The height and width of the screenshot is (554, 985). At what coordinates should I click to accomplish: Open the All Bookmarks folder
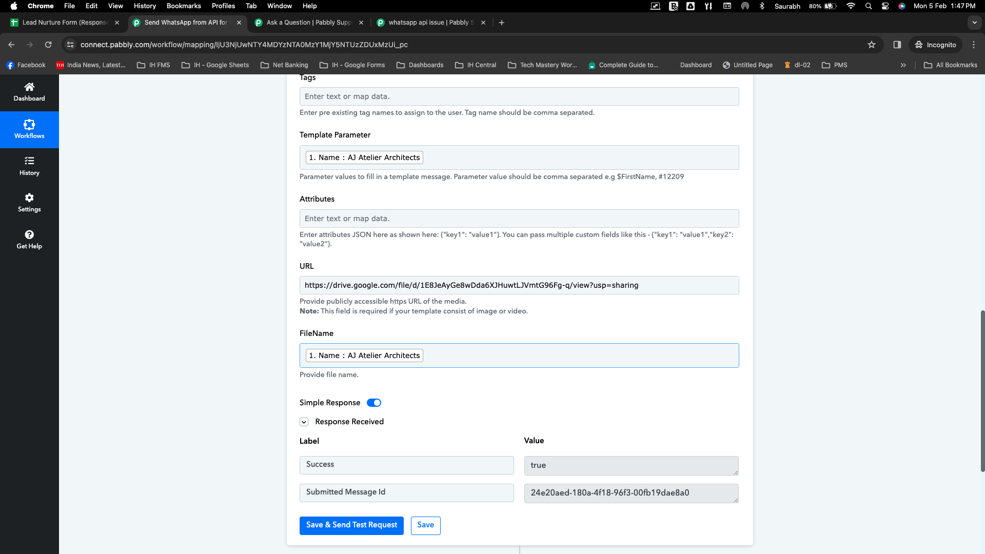tap(951, 65)
